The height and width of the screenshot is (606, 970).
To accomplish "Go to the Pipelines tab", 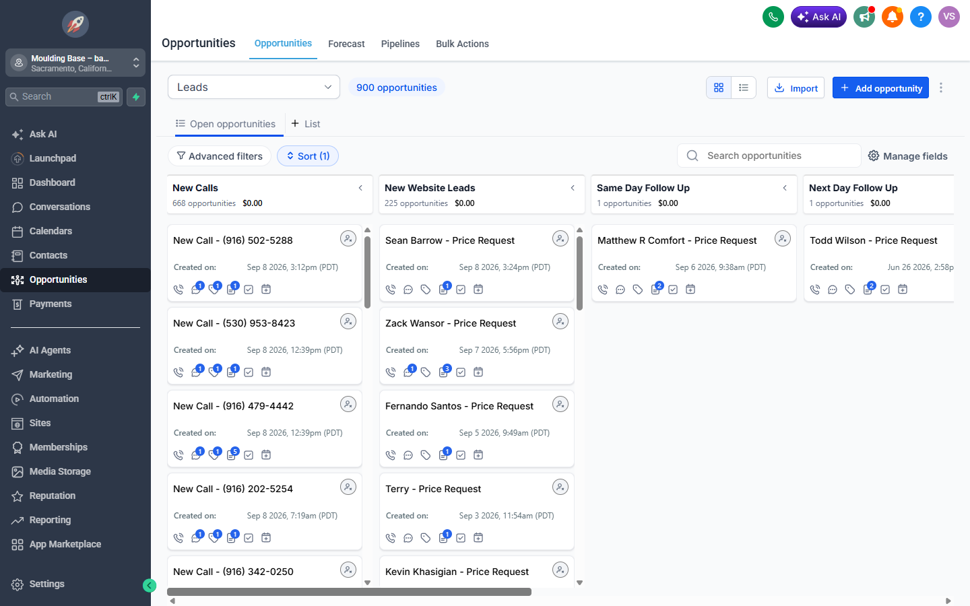I will pyautogui.click(x=400, y=44).
